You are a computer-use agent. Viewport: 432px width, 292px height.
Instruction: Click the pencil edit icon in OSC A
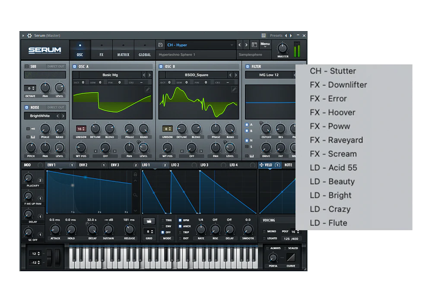pyautogui.click(x=148, y=89)
